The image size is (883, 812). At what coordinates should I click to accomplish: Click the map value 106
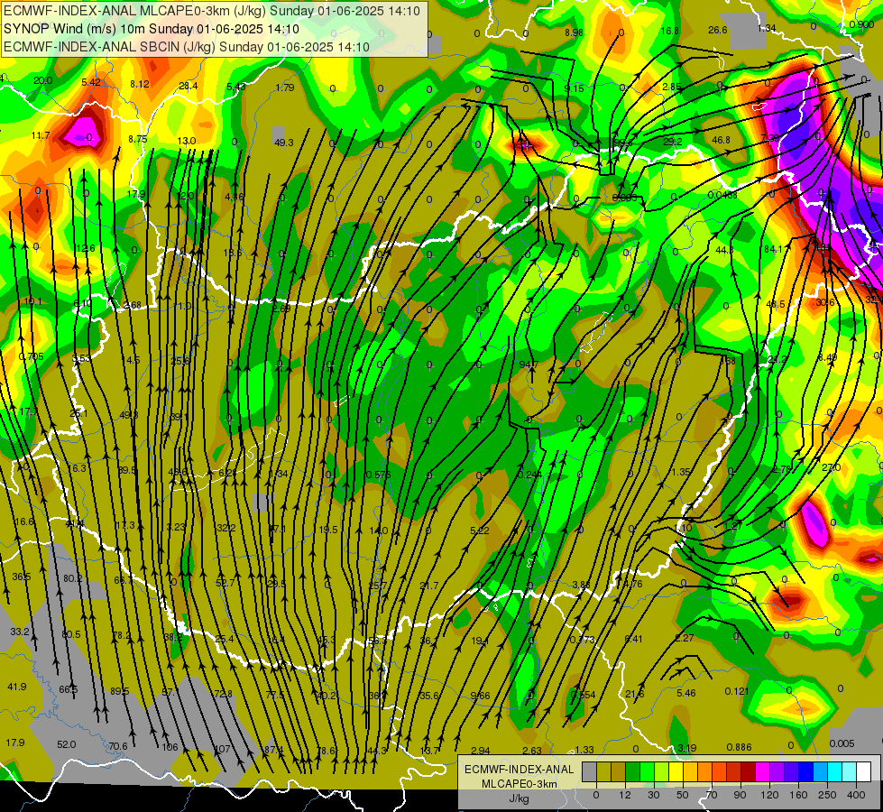(x=170, y=747)
